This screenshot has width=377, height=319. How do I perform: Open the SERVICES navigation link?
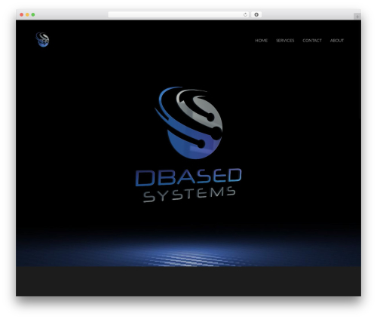pyautogui.click(x=285, y=41)
